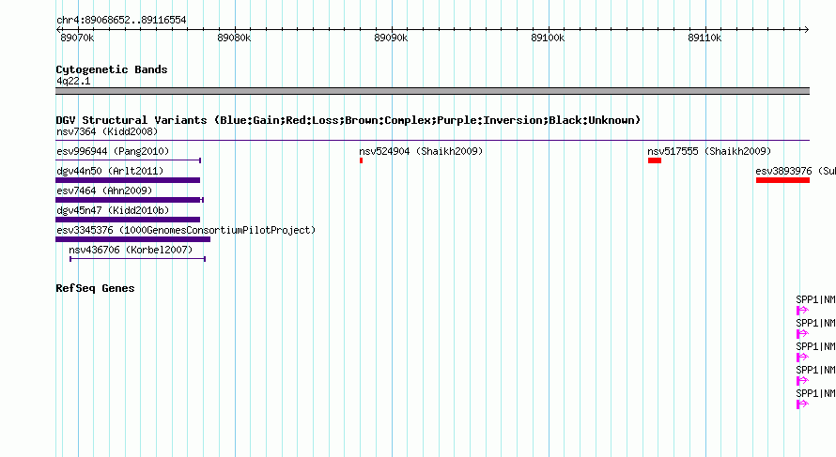Click the thin nsv436706 variant line
The width and height of the screenshot is (836, 457).
[x=137, y=259]
